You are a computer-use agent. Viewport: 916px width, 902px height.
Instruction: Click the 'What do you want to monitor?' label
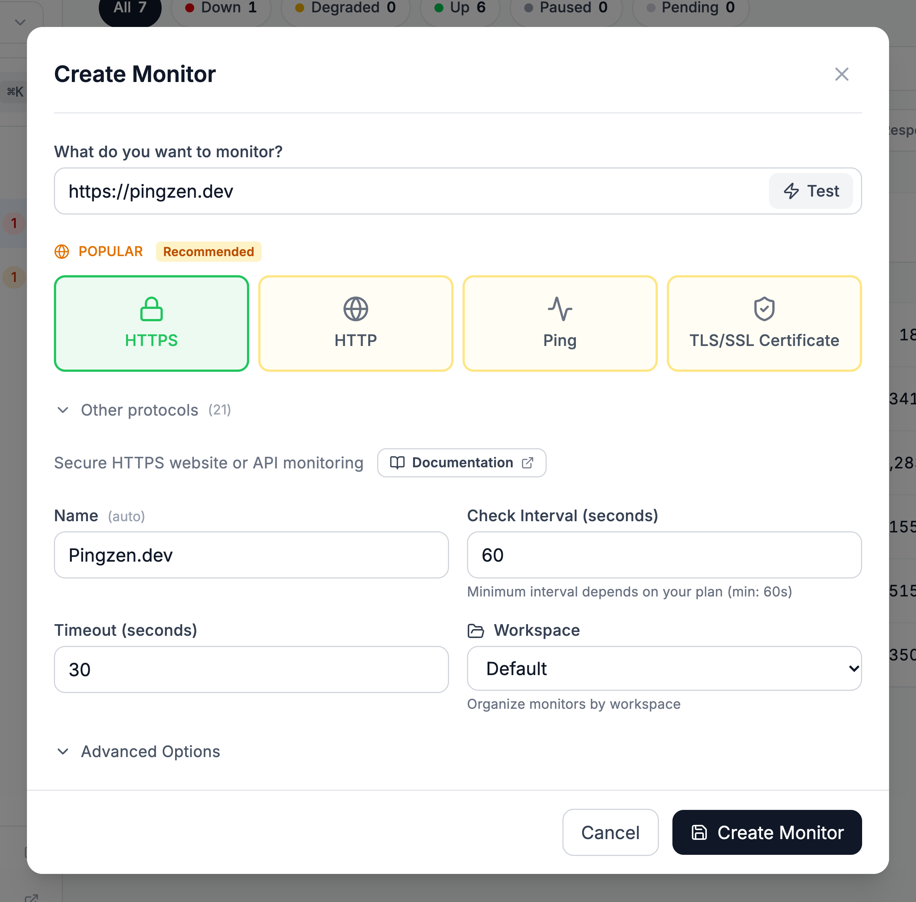168,152
